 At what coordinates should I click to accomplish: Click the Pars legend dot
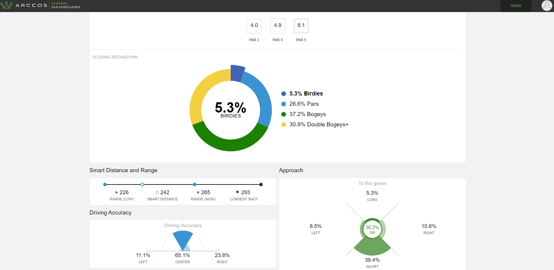284,104
